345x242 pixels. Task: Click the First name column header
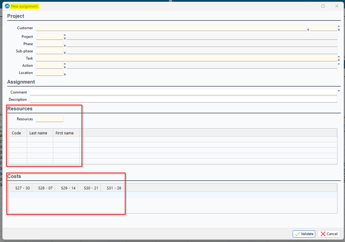(66, 133)
